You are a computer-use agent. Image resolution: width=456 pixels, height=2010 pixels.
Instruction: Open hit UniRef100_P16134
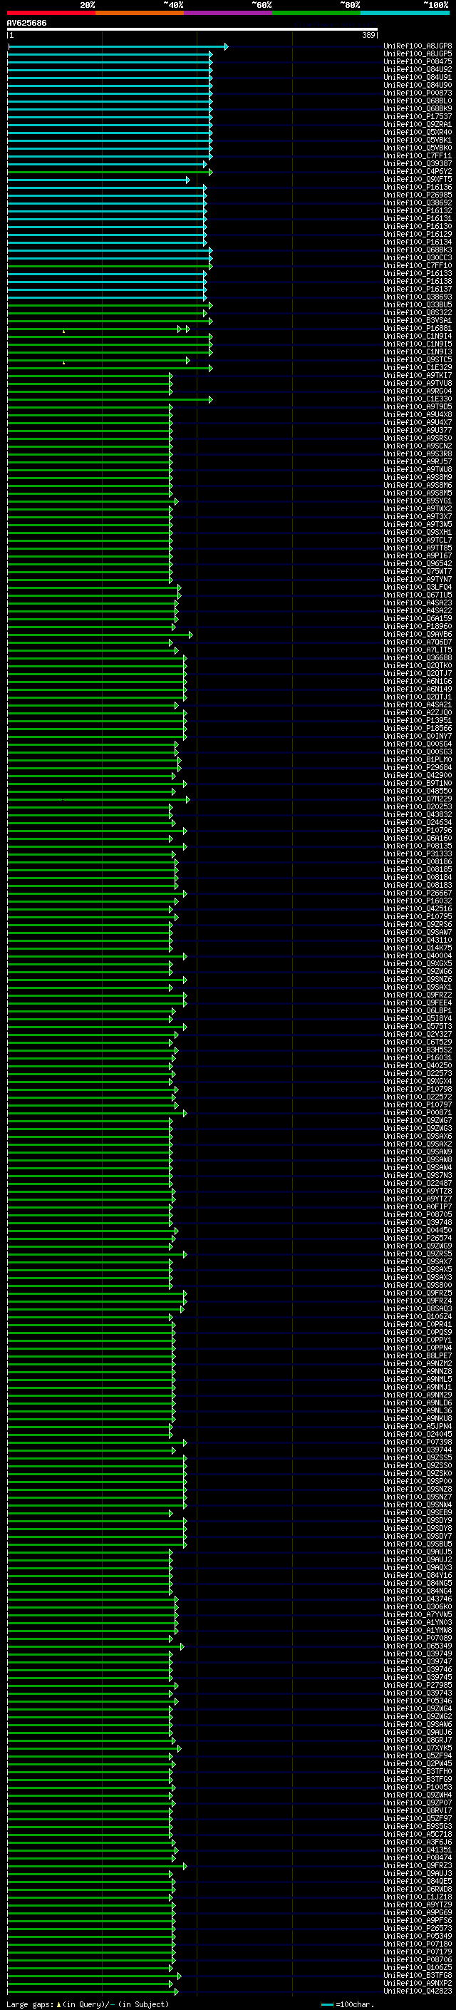418,242
